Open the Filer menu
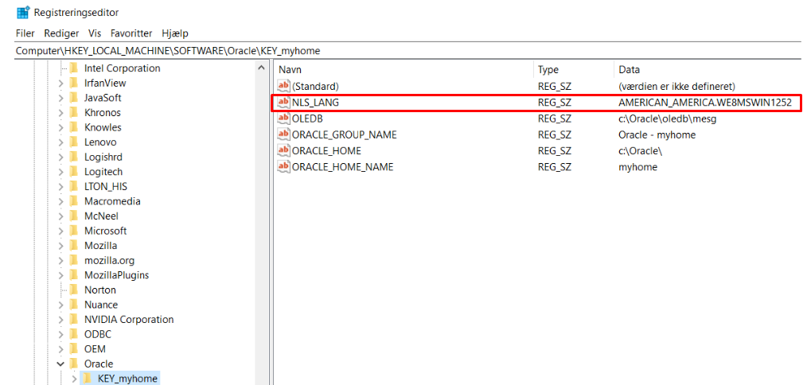Viewport: 807px width, 385px height. tap(25, 33)
